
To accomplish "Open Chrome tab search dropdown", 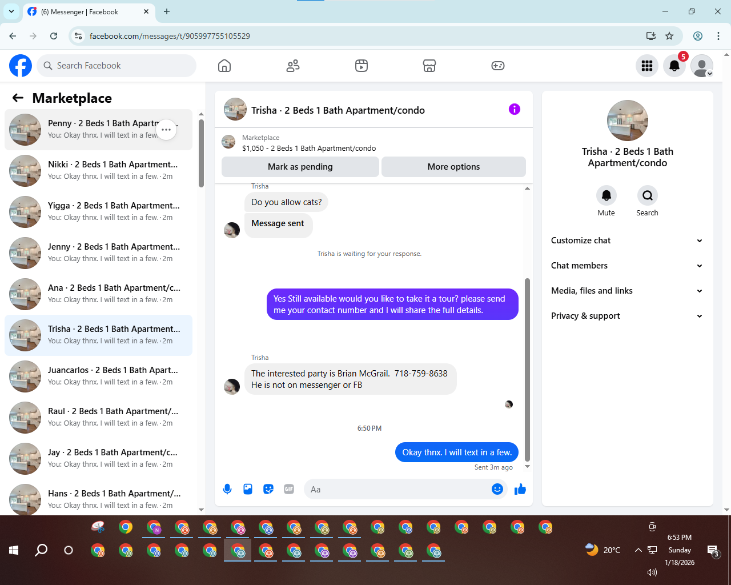I will (x=11, y=11).
